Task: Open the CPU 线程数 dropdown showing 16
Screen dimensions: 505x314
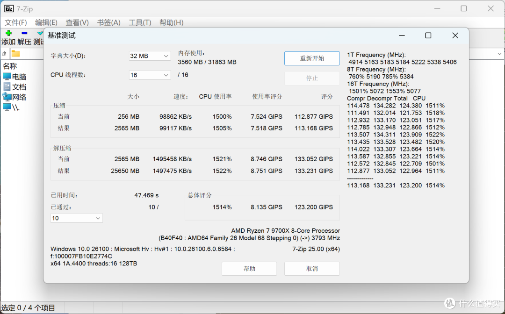Action: pos(150,75)
